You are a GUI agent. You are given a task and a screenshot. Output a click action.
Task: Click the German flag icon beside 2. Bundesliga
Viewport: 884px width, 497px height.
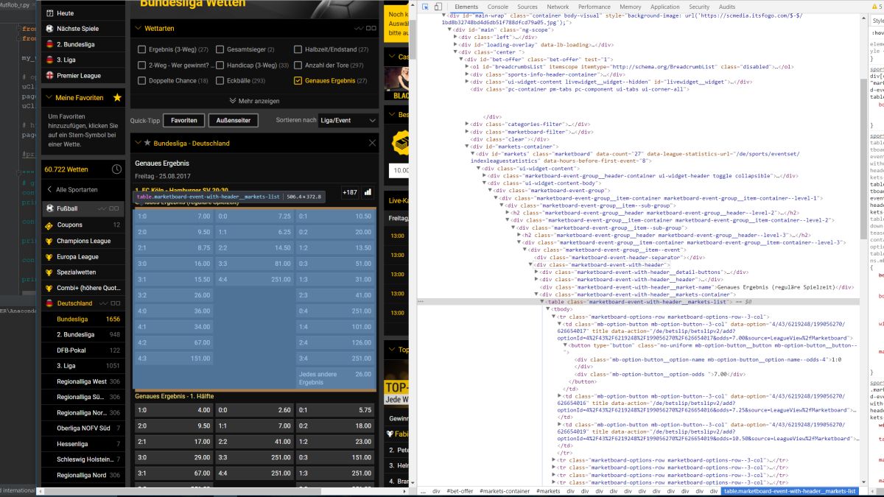(49, 44)
